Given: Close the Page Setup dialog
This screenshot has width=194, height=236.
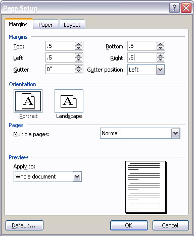Looking at the screenshot, I should pos(186,8).
